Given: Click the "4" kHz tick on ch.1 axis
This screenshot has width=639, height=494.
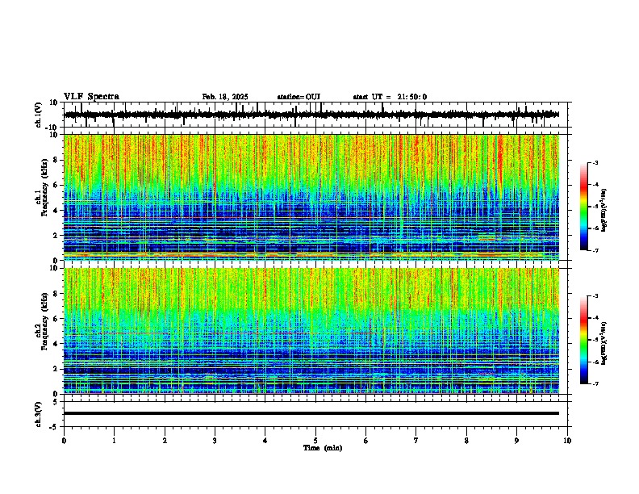Looking at the screenshot, I should 56,211.
